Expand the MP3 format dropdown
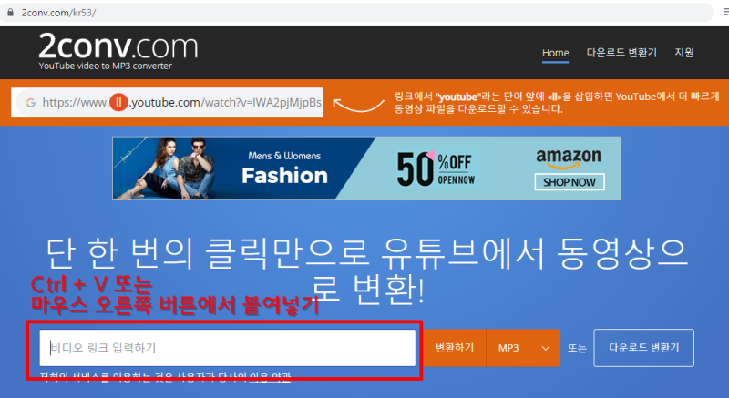Viewport: 729px width, 398px height. (523, 348)
